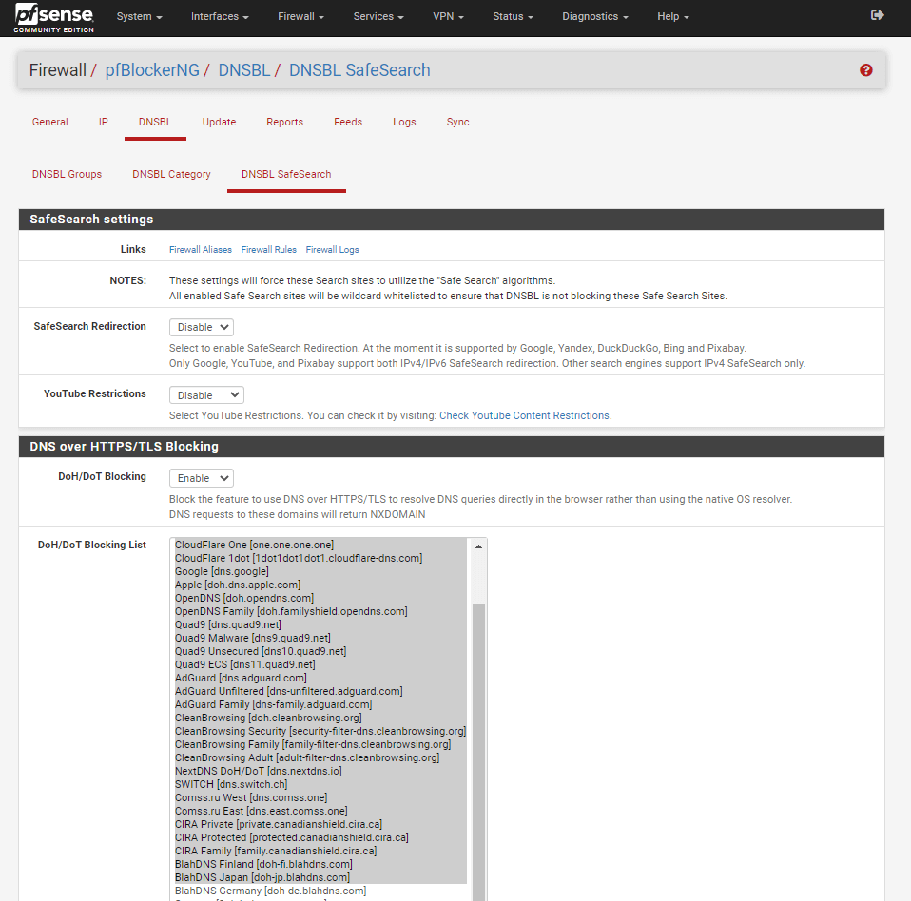Screen dimensions: 911x901
Task: Switch to the DNSBL Category tab
Action: click(x=171, y=174)
